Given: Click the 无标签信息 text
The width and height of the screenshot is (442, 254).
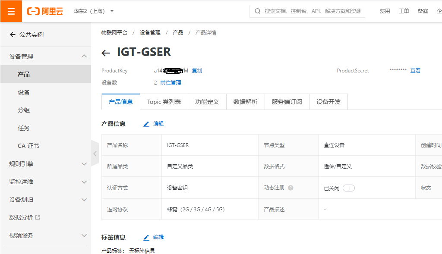Looking at the screenshot, I should [142, 251].
